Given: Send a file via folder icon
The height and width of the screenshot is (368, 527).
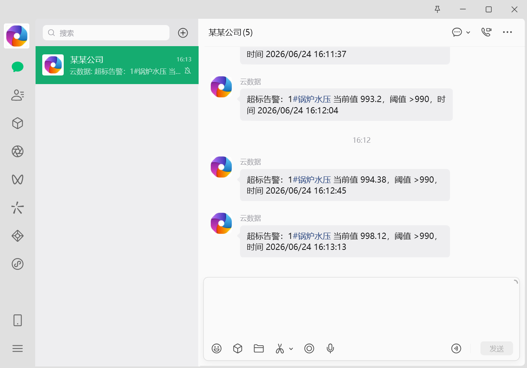Looking at the screenshot, I should coord(259,348).
